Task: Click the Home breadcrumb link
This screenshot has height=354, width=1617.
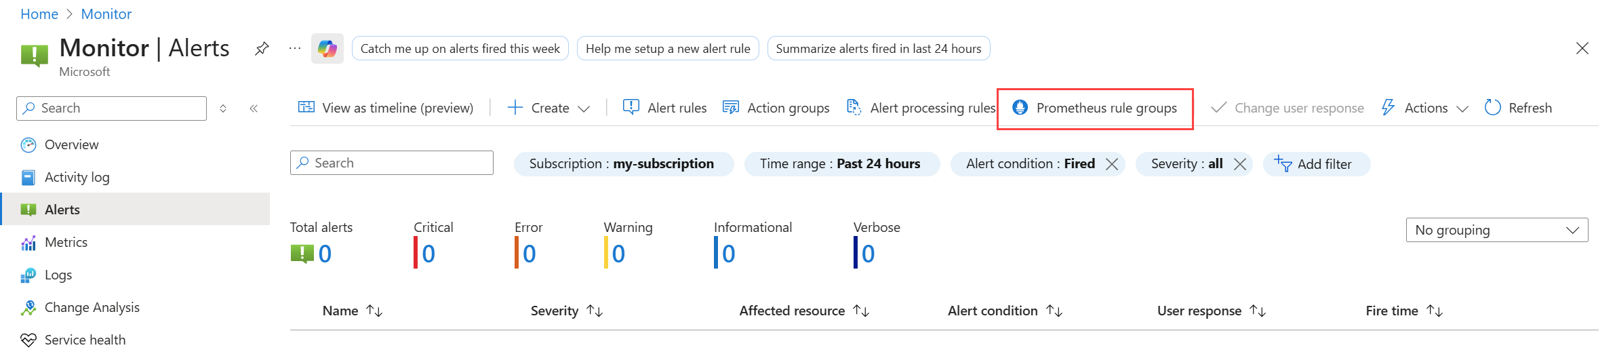Action: (39, 14)
